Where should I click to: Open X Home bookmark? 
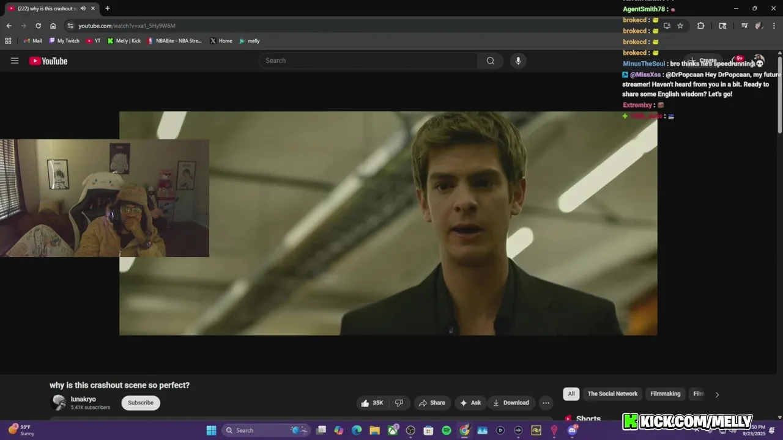pyautogui.click(x=221, y=41)
